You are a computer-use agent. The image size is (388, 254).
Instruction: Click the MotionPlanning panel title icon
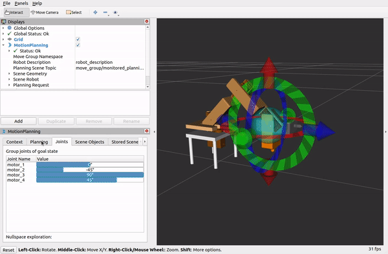(x=4, y=132)
